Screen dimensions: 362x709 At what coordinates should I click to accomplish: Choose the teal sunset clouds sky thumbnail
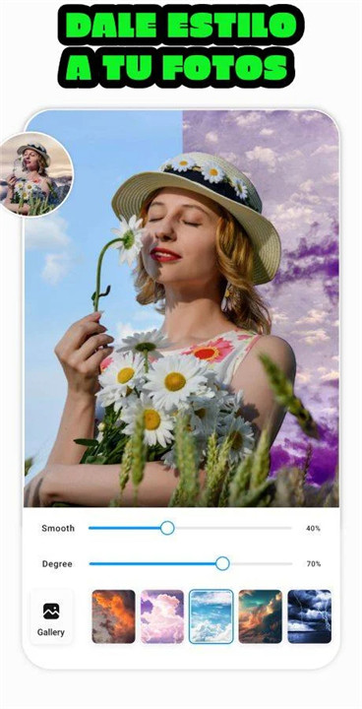(261, 616)
